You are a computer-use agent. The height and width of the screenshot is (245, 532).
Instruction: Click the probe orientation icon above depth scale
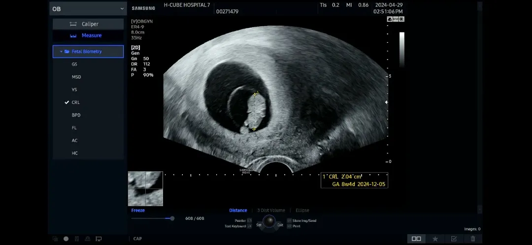(390, 19)
